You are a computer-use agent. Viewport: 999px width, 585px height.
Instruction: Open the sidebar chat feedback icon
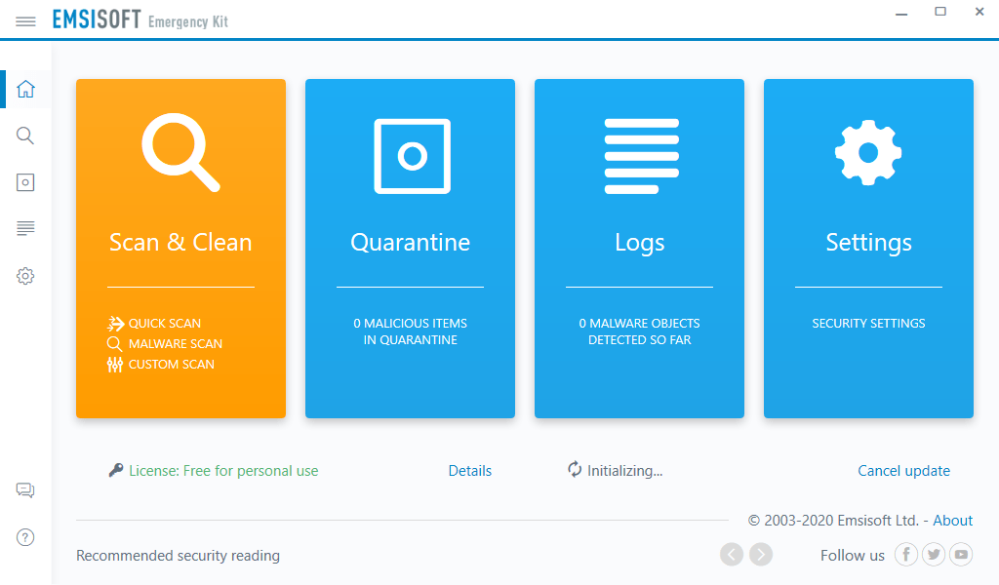pyautogui.click(x=25, y=490)
